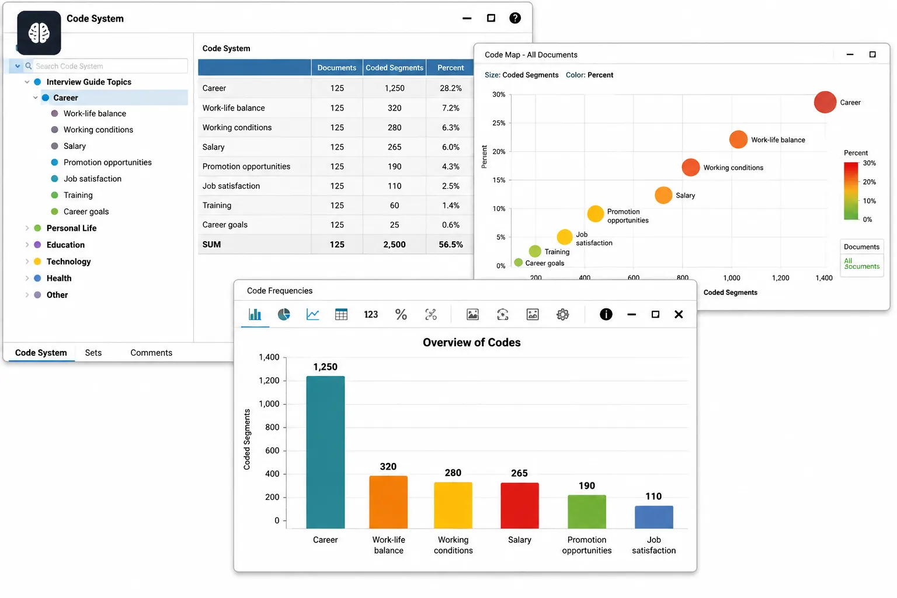This screenshot has width=897, height=598.
Task: Switch to the Code System bottom tab
Action: coord(41,353)
